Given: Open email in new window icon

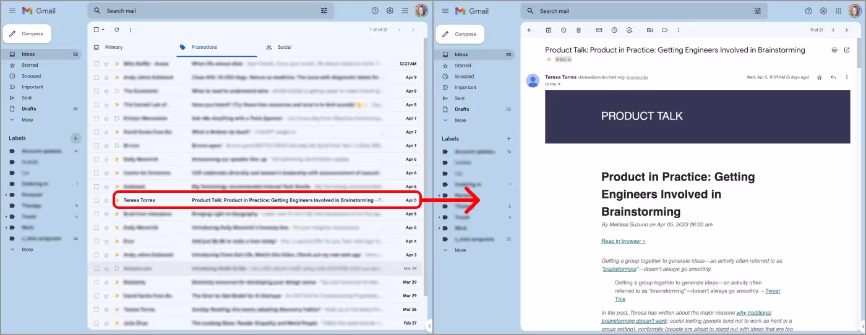Looking at the screenshot, I should [847, 49].
